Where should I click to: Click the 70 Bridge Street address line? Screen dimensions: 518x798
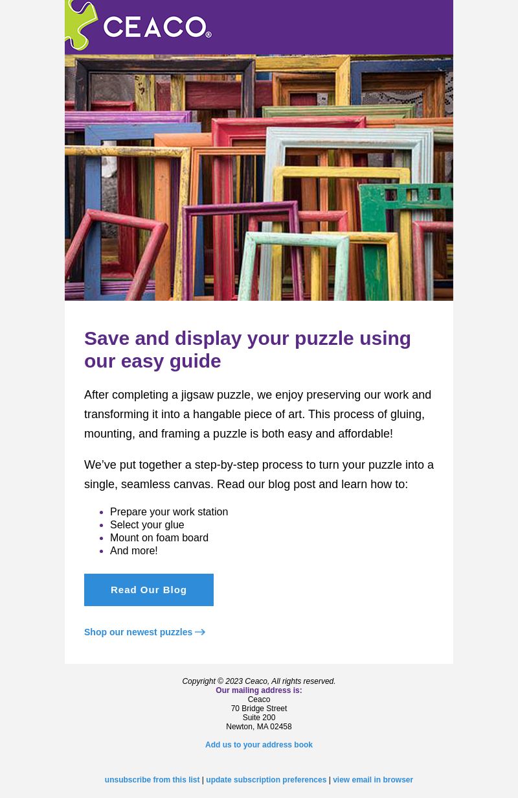(259, 709)
